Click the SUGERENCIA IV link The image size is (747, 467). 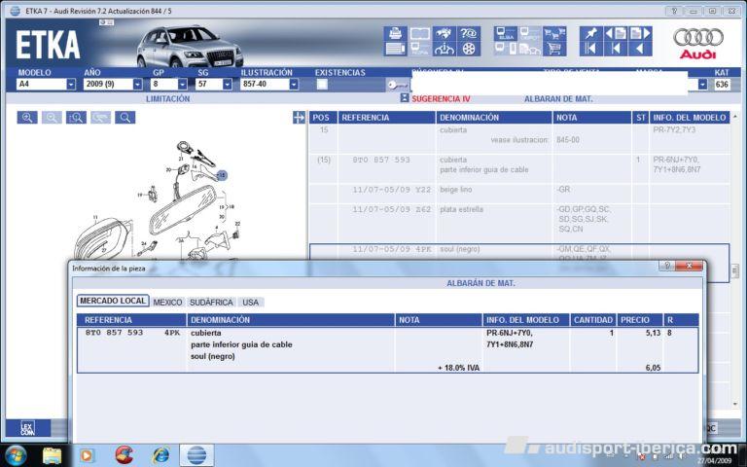pyautogui.click(x=441, y=98)
